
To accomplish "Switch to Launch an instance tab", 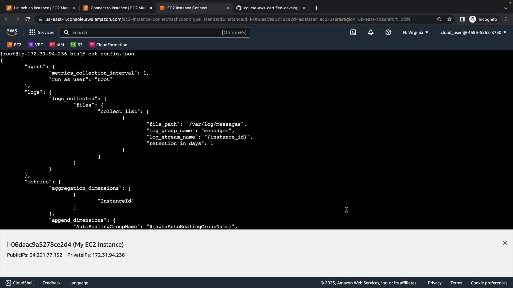I will [x=41, y=8].
